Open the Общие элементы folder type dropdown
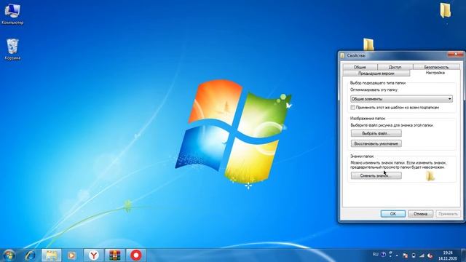This screenshot has height=262, width=466. click(401, 99)
